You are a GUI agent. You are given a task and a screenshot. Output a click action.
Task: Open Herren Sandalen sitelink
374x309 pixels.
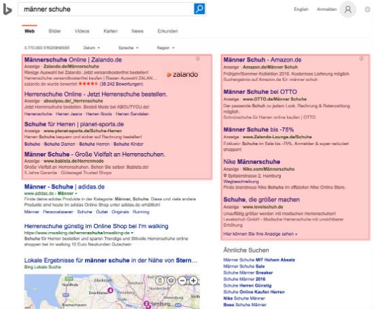tap(132, 114)
